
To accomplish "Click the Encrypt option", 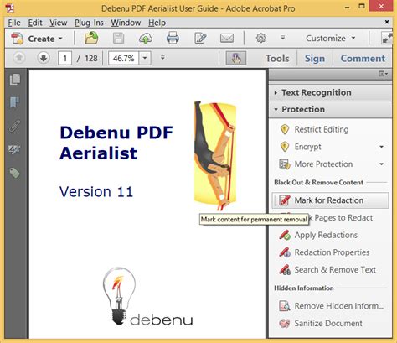I will pos(307,147).
